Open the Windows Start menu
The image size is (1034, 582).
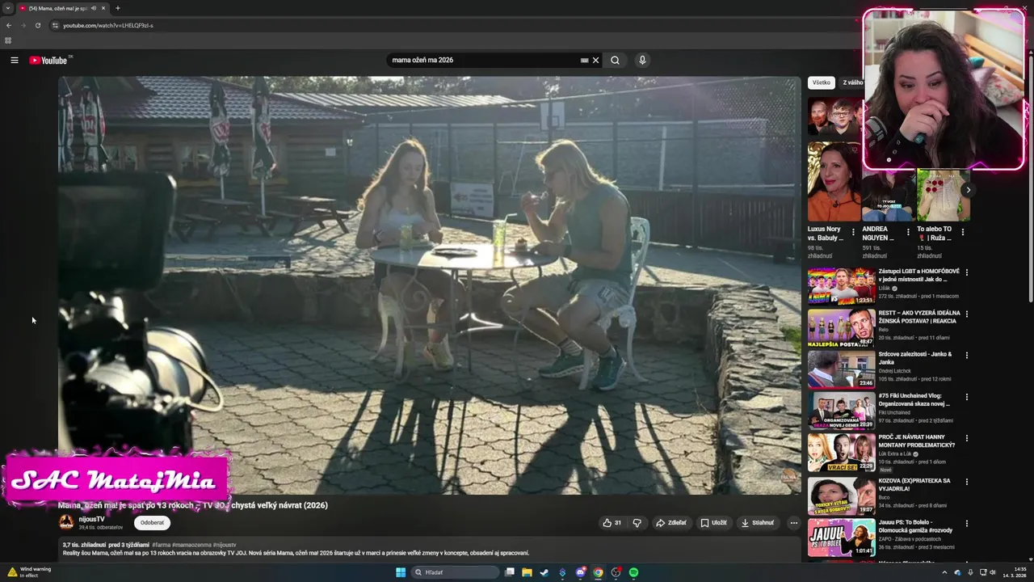click(x=401, y=572)
